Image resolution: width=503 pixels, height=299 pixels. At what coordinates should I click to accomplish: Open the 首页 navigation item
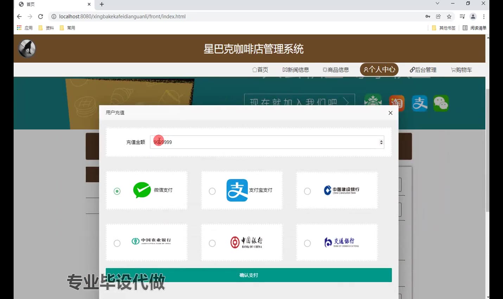[260, 70]
